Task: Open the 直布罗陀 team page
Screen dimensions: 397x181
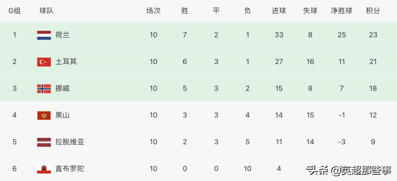Action: [x=70, y=169]
